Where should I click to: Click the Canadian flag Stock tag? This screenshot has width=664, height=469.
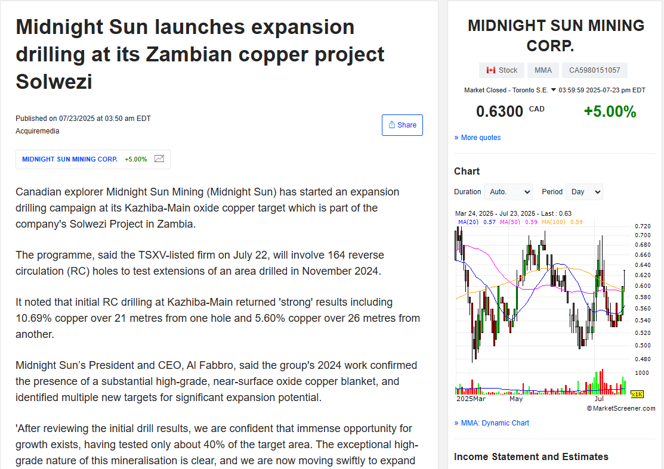click(x=502, y=70)
